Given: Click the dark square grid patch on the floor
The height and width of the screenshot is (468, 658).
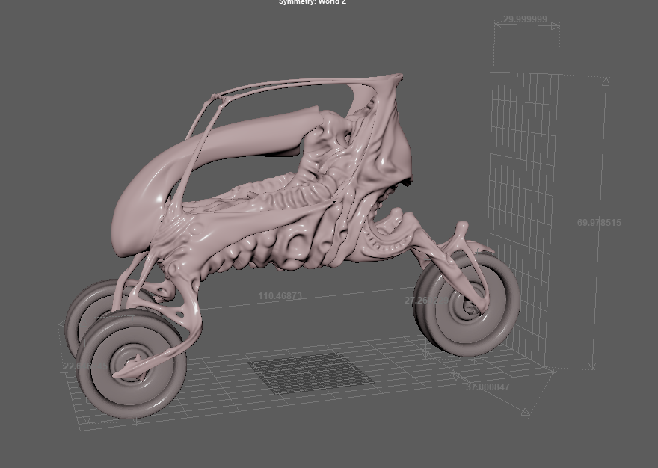Looking at the screenshot, I should point(312,374).
